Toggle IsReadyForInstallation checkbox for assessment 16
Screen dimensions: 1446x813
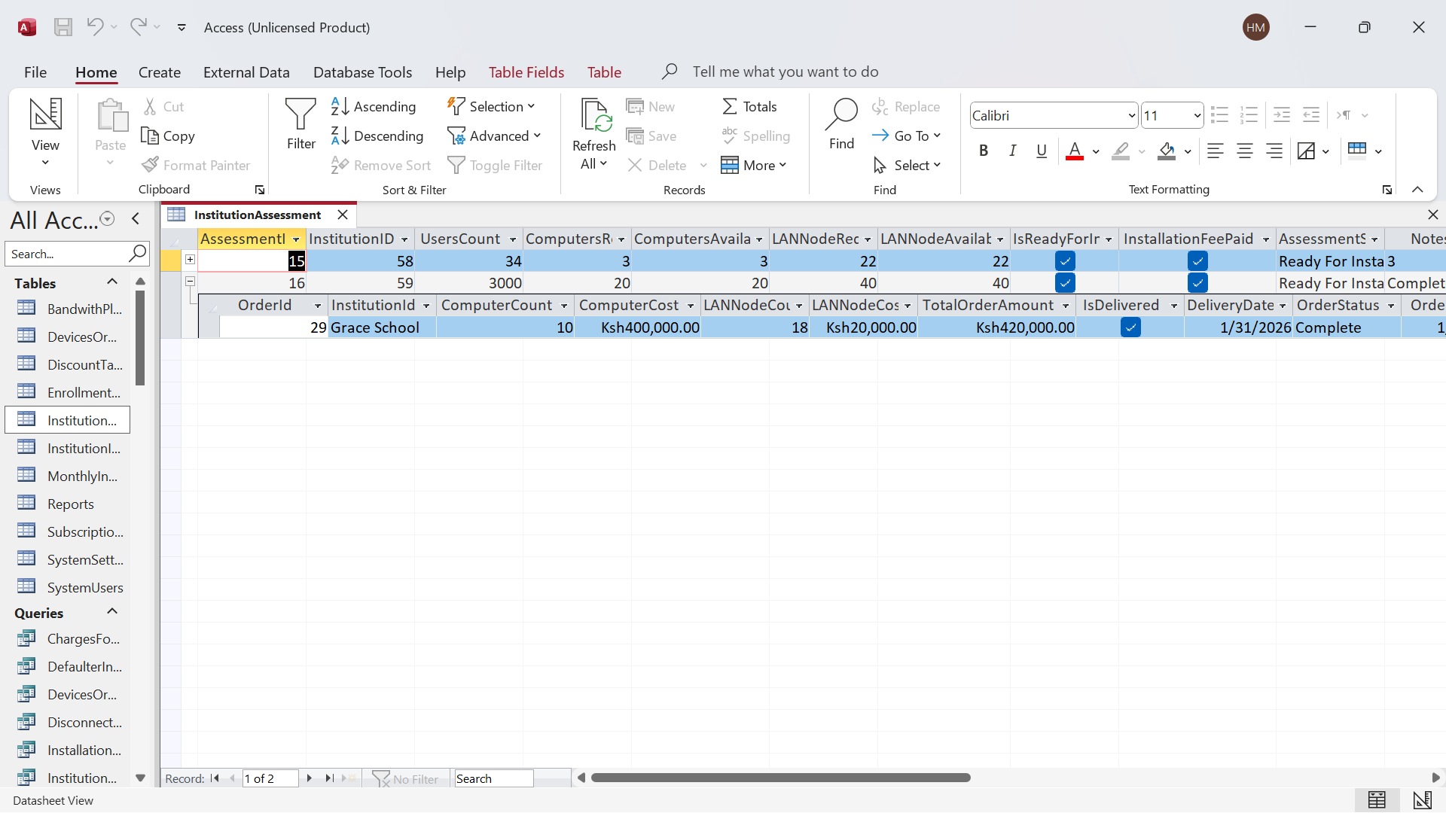(1065, 283)
